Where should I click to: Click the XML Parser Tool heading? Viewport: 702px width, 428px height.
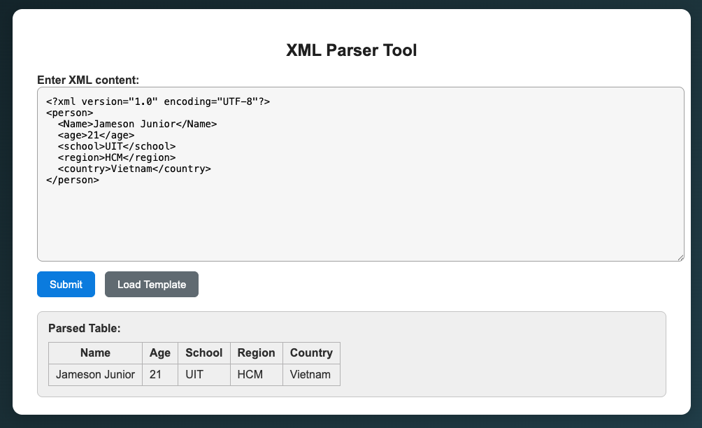(351, 50)
